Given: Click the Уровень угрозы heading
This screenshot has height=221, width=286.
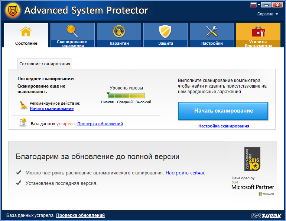Looking at the screenshot, I should click(x=126, y=88).
